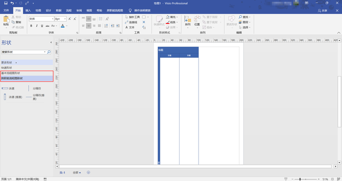Viewport: 342px width, 181px height.
Task: Switch to the Data (数据) tab
Action: [x=59, y=10]
